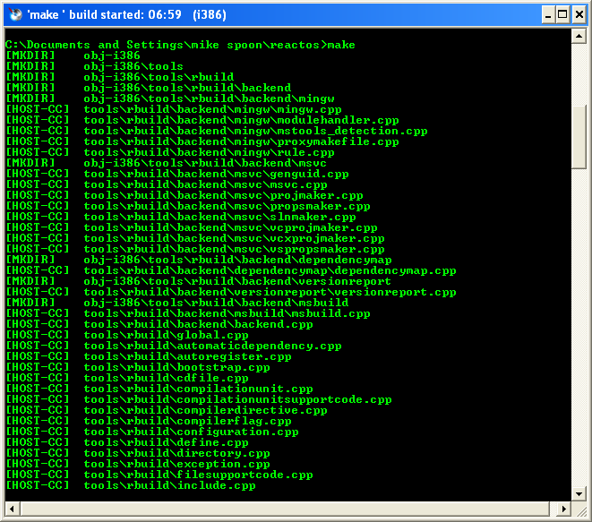Click the line with projmaker.cpp
592x522 pixels.
pyautogui.click(x=184, y=195)
